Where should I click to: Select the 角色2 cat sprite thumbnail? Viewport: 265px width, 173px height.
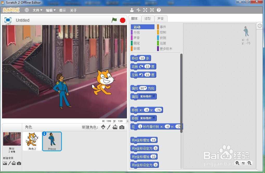click(x=32, y=141)
